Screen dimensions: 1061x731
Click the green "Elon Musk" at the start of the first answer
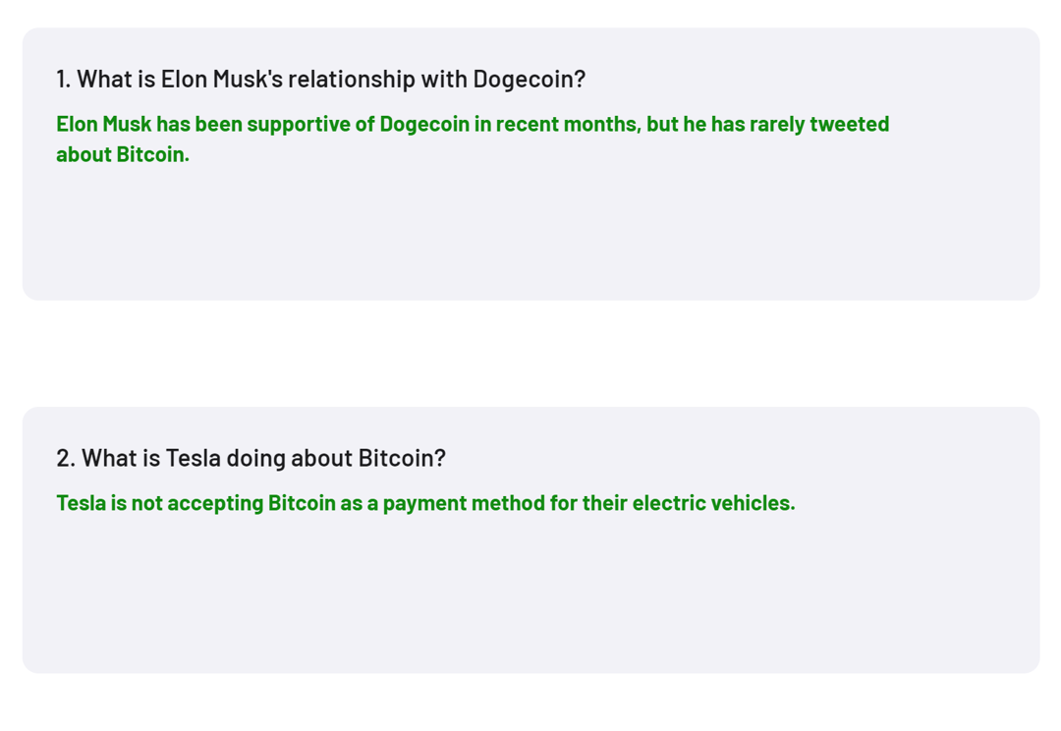tap(103, 124)
